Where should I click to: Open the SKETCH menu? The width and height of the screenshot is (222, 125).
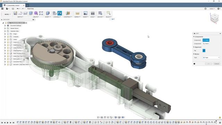(20, 17)
